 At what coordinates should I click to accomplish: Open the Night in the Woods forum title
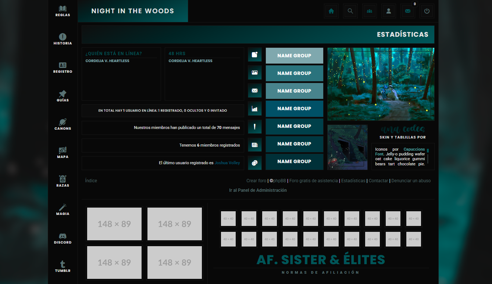[133, 11]
